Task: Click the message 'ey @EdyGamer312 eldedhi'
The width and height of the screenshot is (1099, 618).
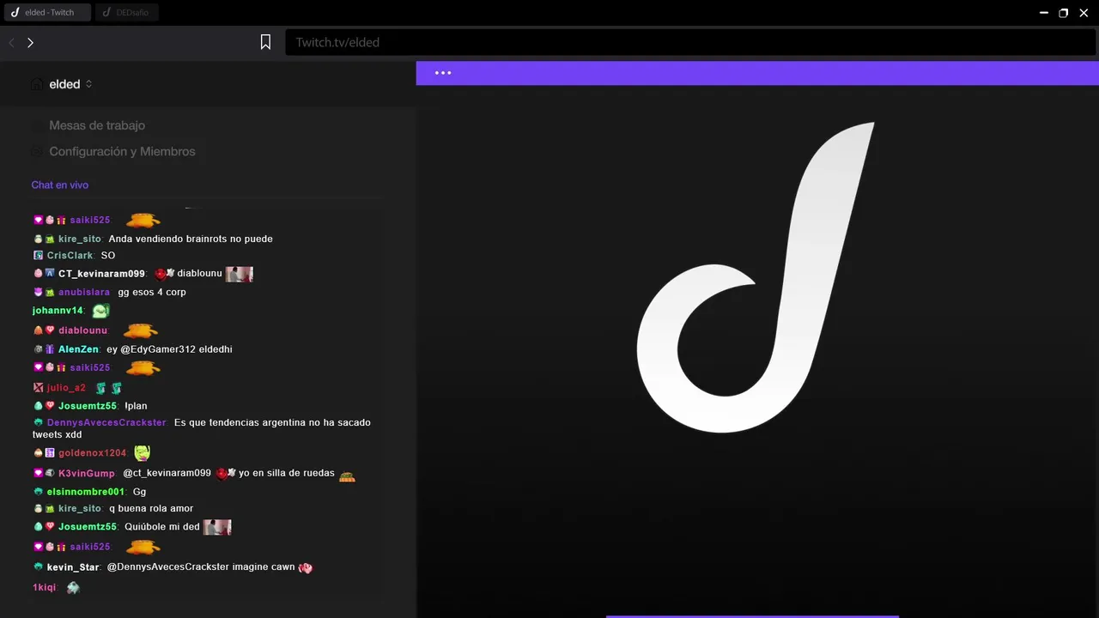Action: (169, 350)
